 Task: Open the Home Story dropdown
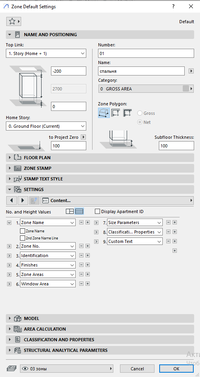[x=46, y=126]
